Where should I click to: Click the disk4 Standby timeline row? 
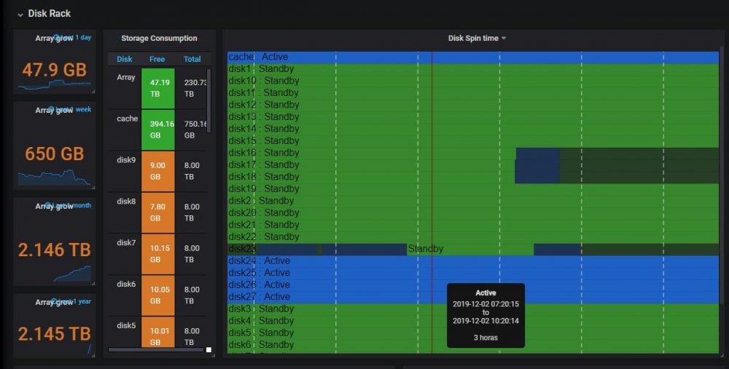pos(473,321)
